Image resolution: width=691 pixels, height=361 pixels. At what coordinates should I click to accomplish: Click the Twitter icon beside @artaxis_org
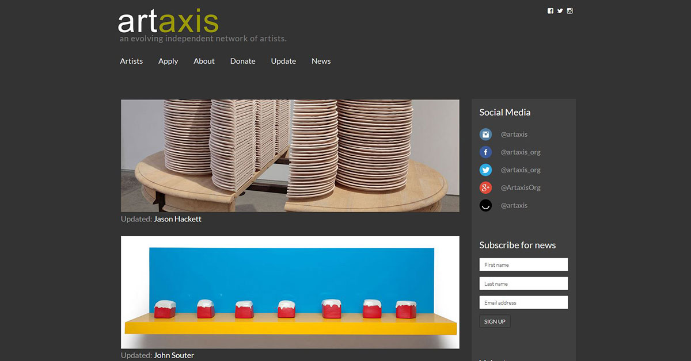click(x=485, y=170)
